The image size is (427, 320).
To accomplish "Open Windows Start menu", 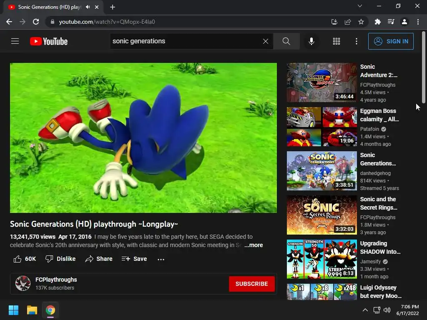I will point(13,310).
